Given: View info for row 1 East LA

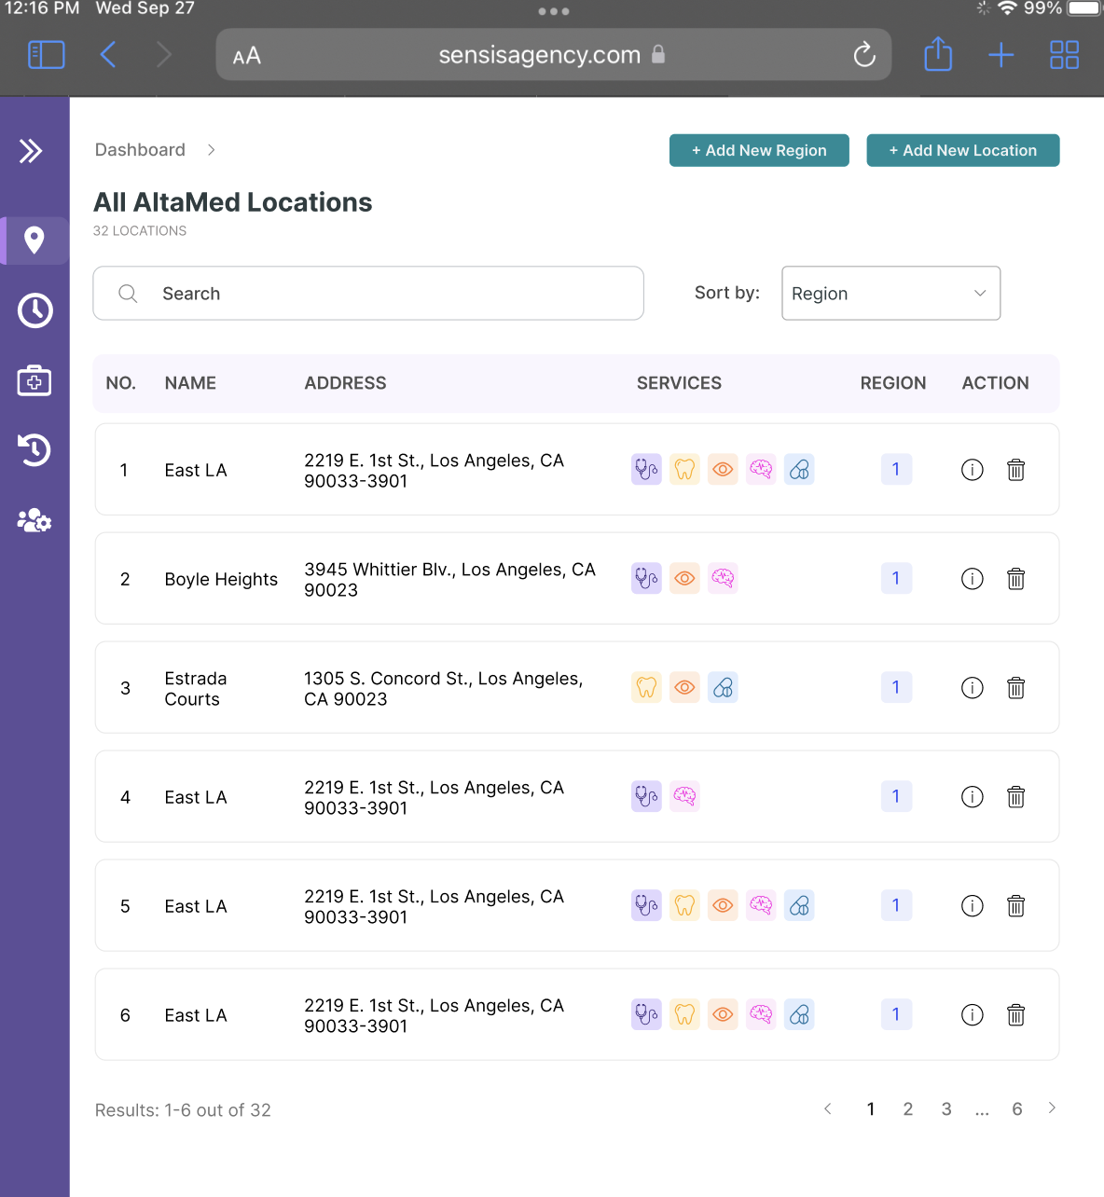Looking at the screenshot, I should tap(973, 470).
